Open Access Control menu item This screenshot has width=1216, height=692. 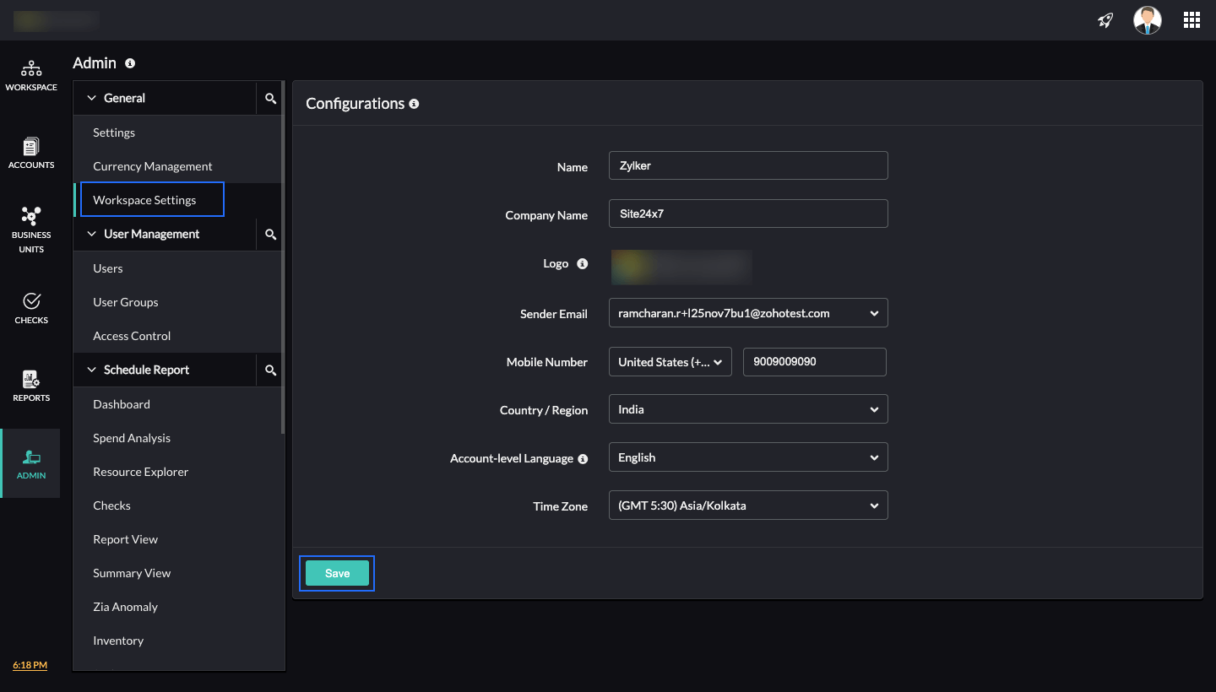132,336
